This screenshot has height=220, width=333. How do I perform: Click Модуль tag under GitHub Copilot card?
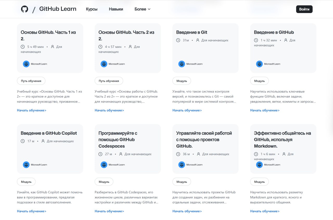click(x=26, y=182)
